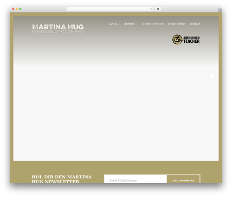Open the browser downloads icon
Image resolution: width=232 pixels, height=197 pixels.
(x=158, y=9)
